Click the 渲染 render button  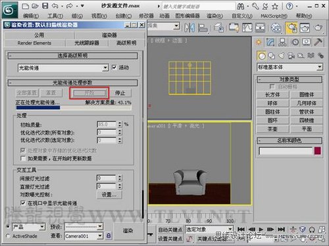[128, 231]
